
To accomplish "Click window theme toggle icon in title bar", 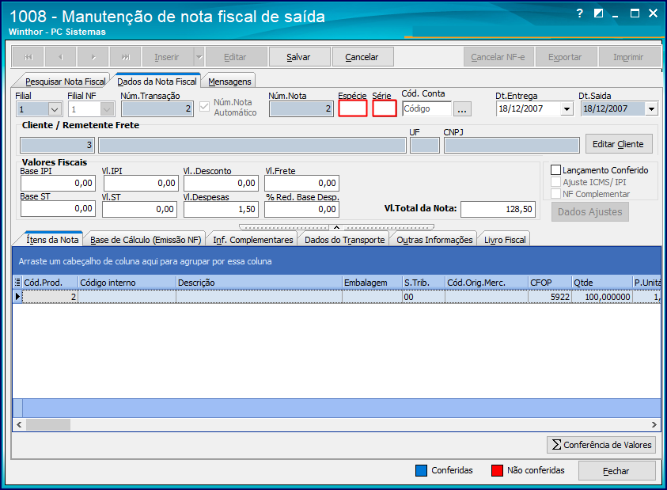I will point(598,13).
